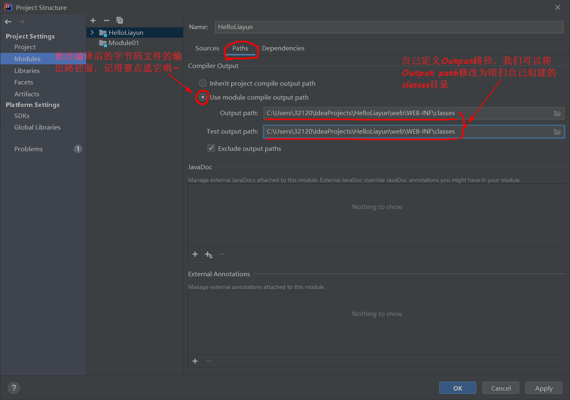
Task: Click the HelloLiayun module folder icon
Action: 103,33
